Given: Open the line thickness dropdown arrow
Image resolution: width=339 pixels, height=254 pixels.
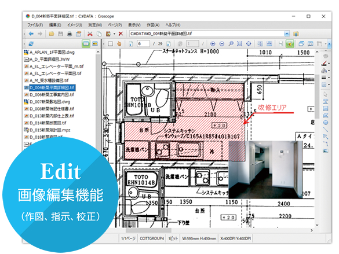Looking at the screenshot, I should (x=329, y=78).
